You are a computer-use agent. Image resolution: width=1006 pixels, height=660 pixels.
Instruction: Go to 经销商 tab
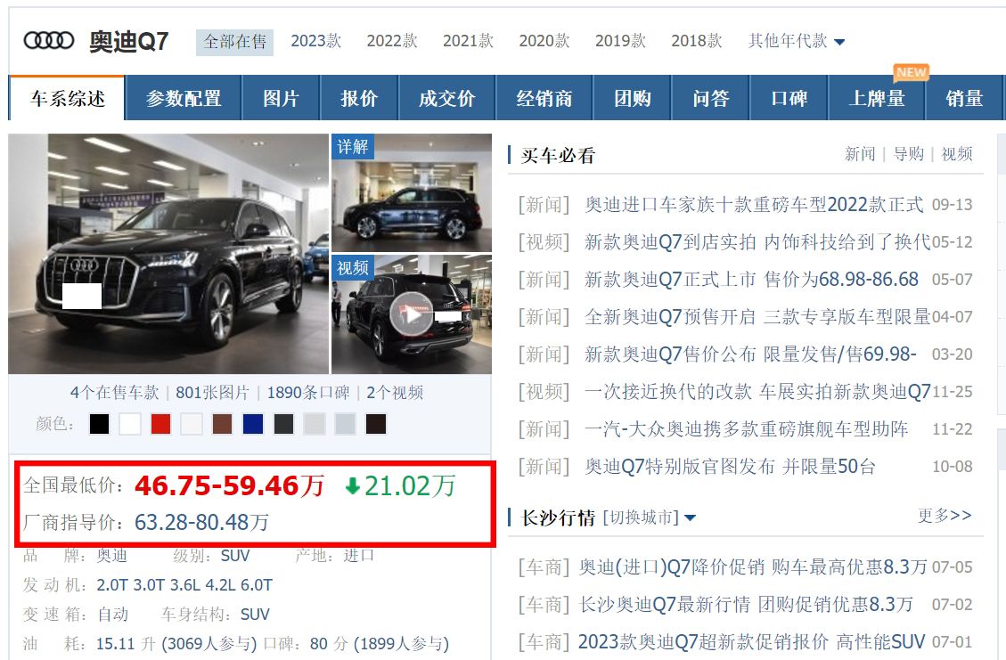(544, 98)
